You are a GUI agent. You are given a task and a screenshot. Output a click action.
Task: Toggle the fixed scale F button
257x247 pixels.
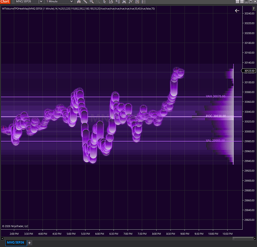[254, 8]
